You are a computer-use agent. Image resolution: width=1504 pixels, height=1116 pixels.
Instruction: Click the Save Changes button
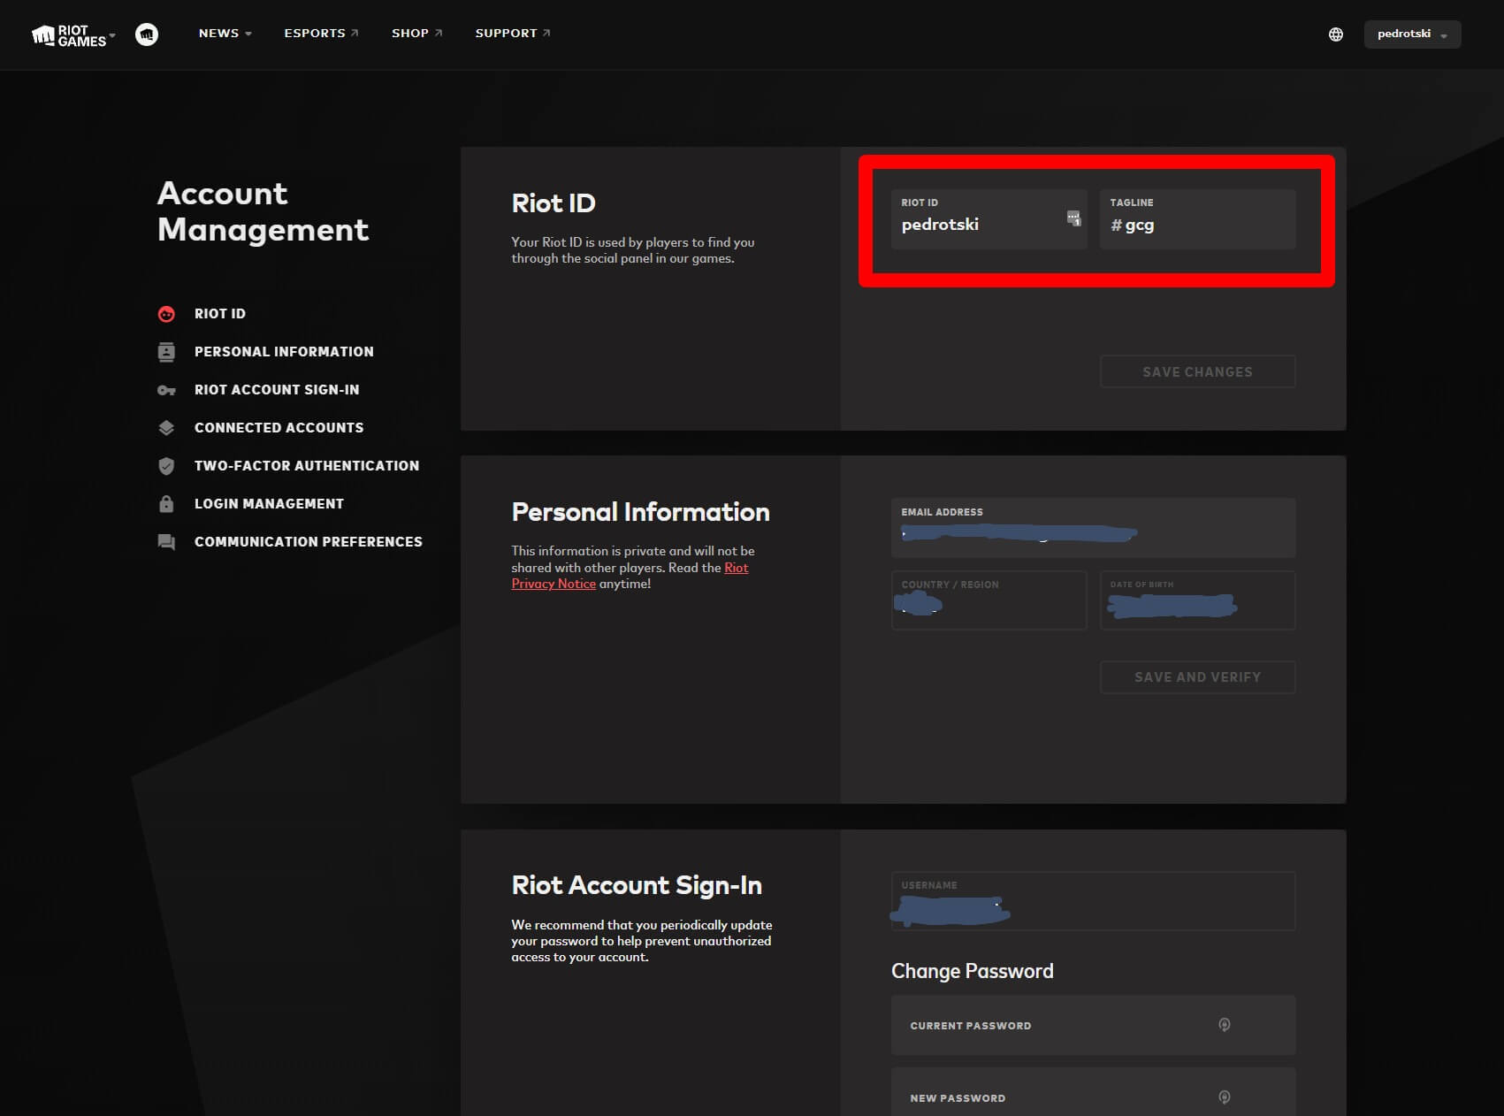(x=1197, y=371)
